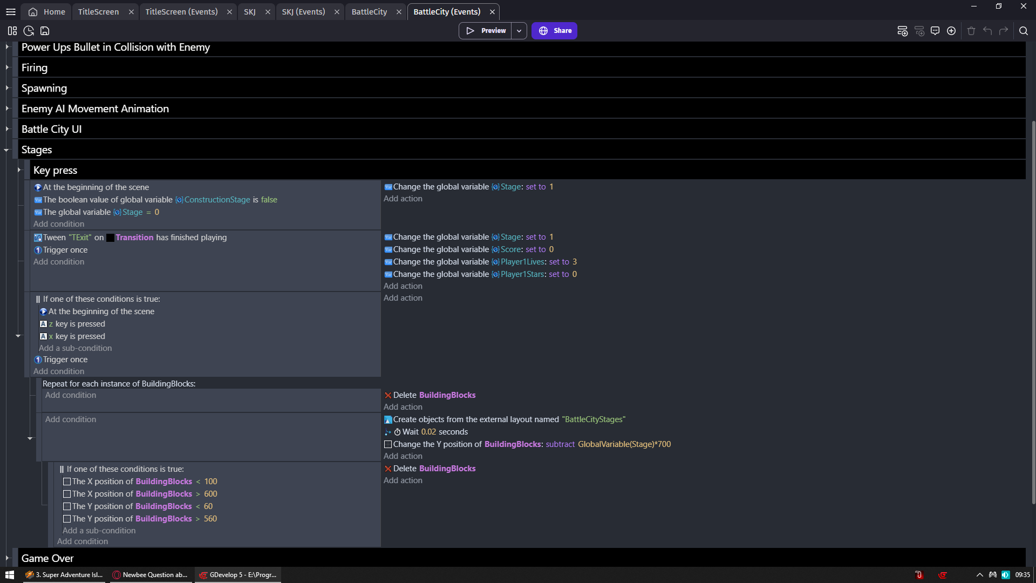Switch to the TitleScreen tab
The image size is (1036, 583).
98,11
